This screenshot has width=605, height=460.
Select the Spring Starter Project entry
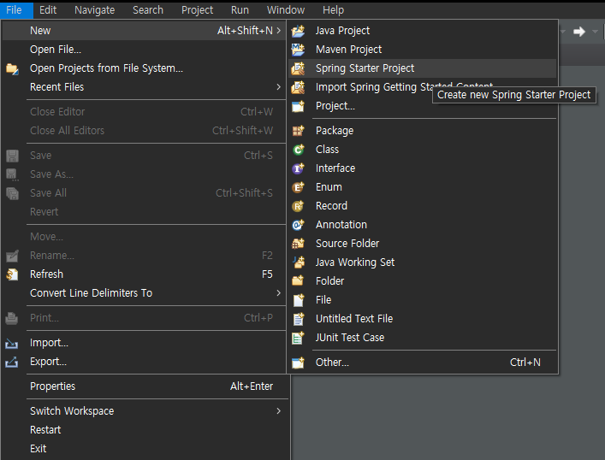tap(422, 68)
